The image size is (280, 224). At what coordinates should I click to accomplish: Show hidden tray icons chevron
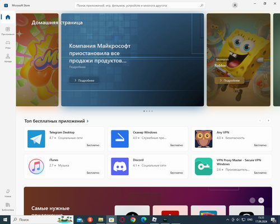(227, 220)
